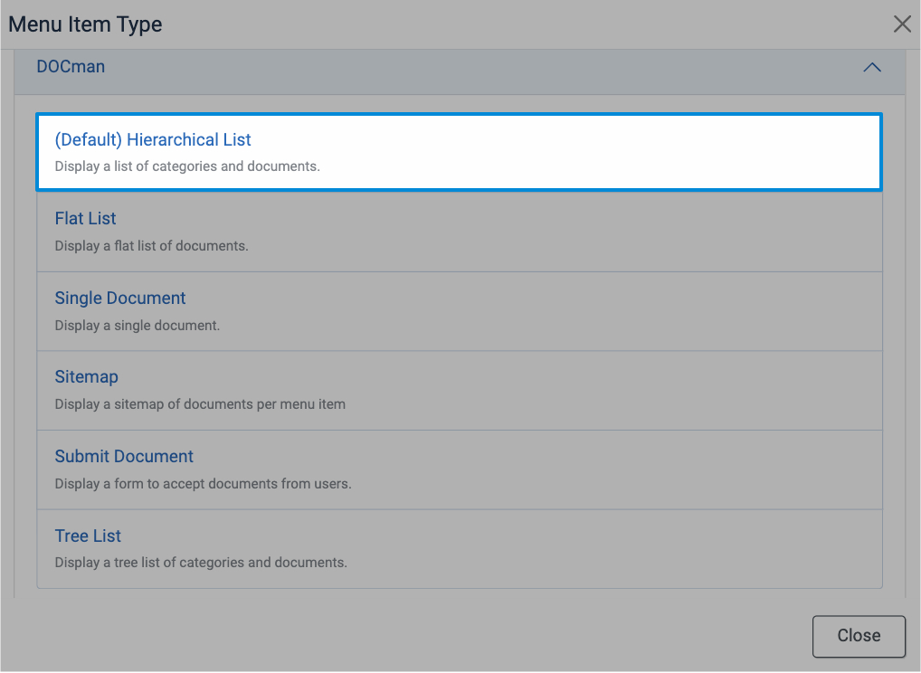Click 'Display a list of categories and documents.'
Screen dimensions: 921x673
tap(187, 166)
